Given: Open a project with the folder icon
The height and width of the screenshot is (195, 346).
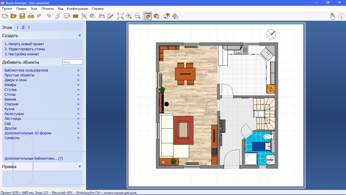Looking at the screenshot, I should (x=13, y=16).
